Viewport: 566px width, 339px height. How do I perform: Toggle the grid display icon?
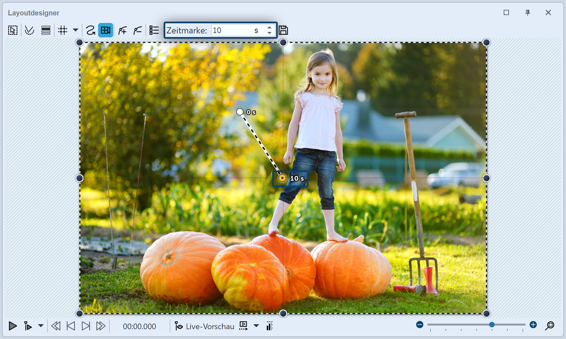tap(63, 30)
